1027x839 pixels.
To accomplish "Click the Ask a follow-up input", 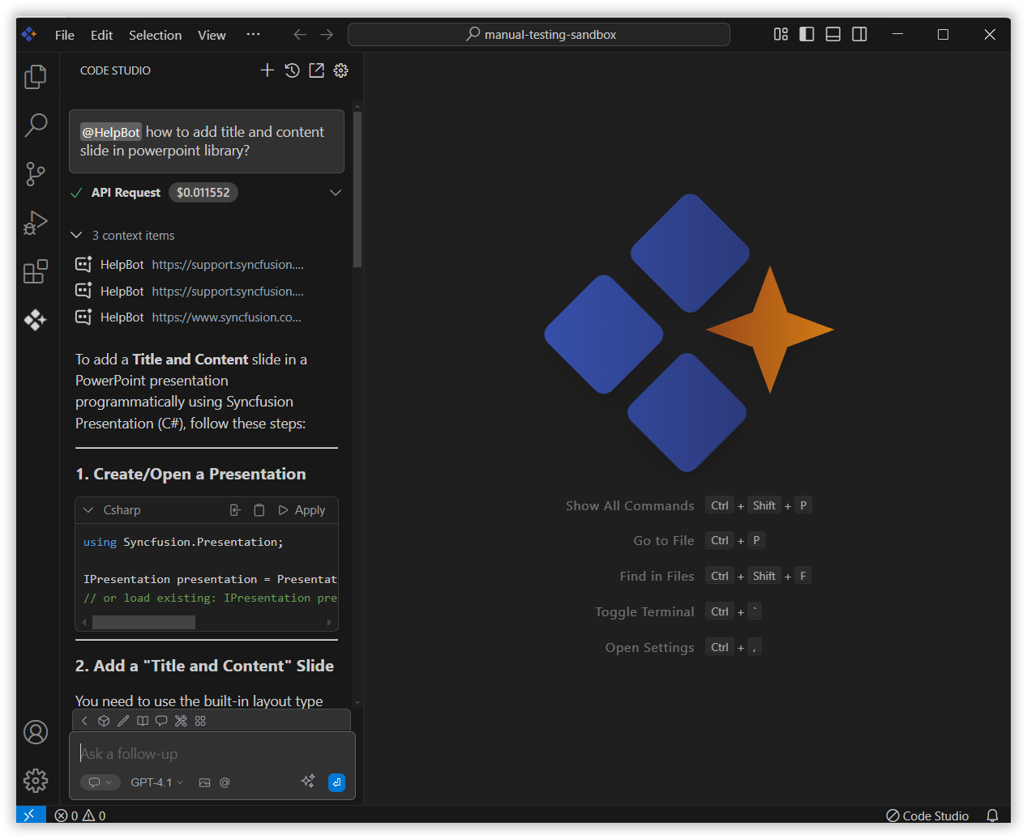I will click(x=212, y=754).
